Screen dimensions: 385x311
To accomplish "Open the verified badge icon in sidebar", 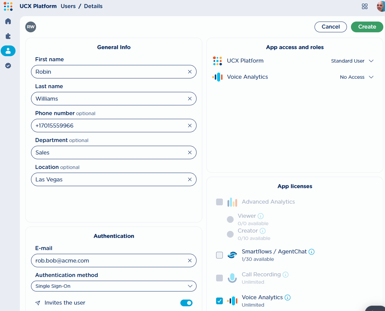I will tap(8, 65).
